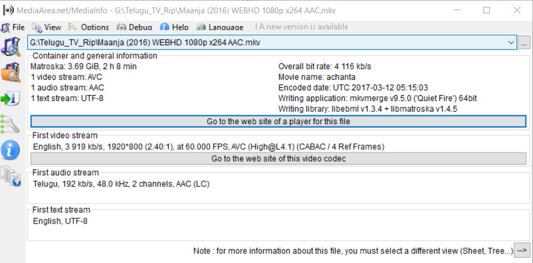Click the '...' browse button beside file path

[524, 43]
